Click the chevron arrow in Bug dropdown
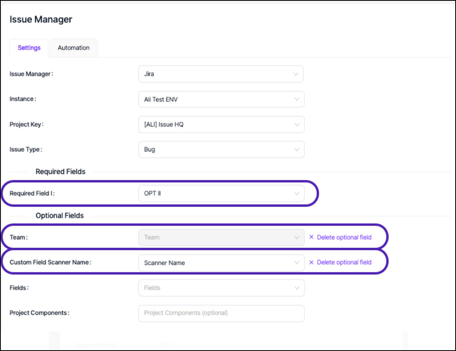This screenshot has height=351, width=456. (296, 150)
